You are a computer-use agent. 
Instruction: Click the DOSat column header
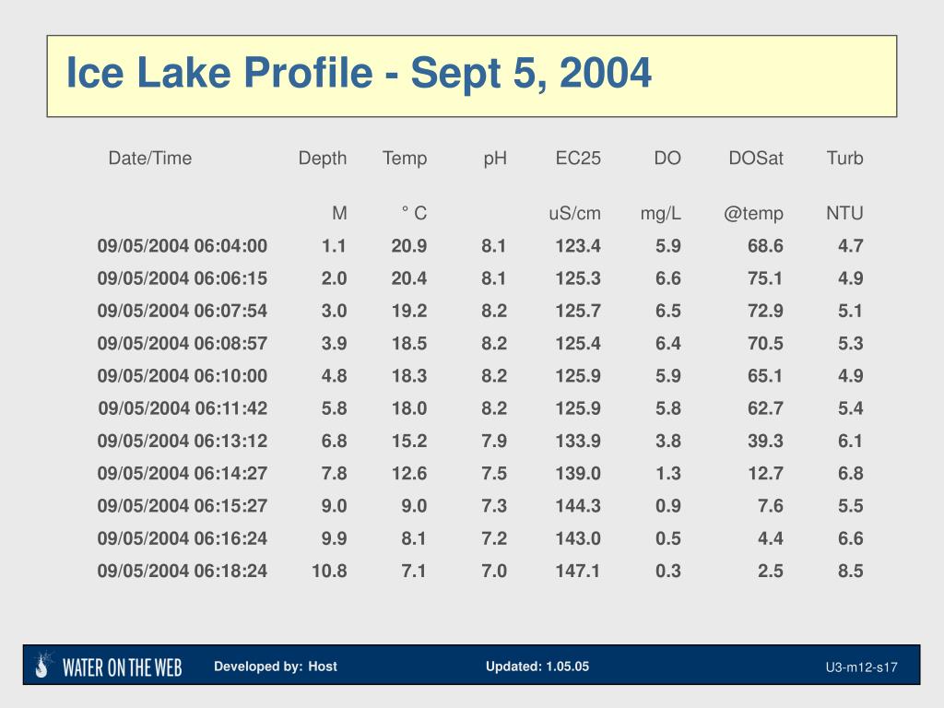(x=756, y=159)
